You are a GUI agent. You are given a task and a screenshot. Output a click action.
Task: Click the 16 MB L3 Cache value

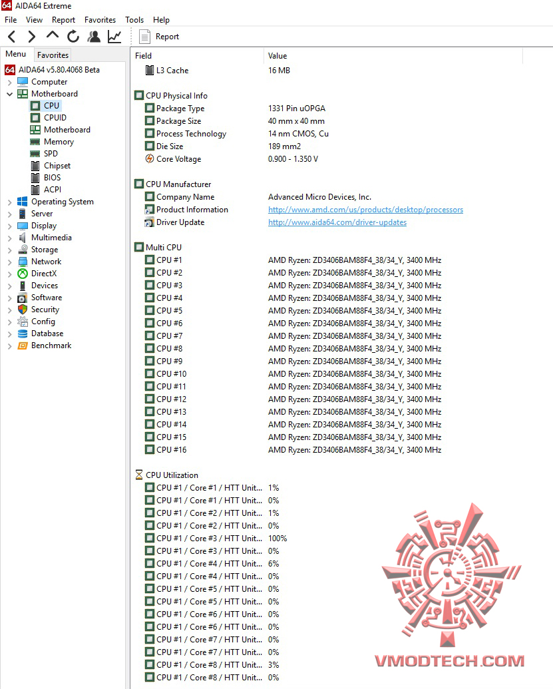(279, 71)
